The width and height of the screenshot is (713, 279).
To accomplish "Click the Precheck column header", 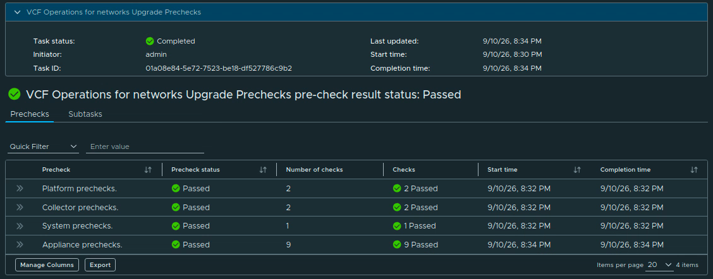I will point(56,170).
